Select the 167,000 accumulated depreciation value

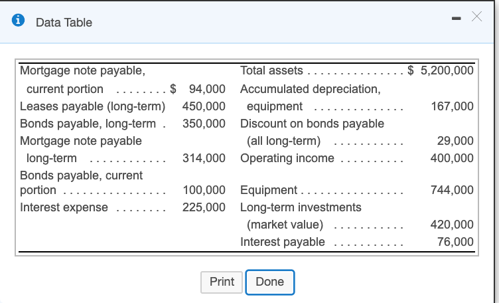click(453, 106)
